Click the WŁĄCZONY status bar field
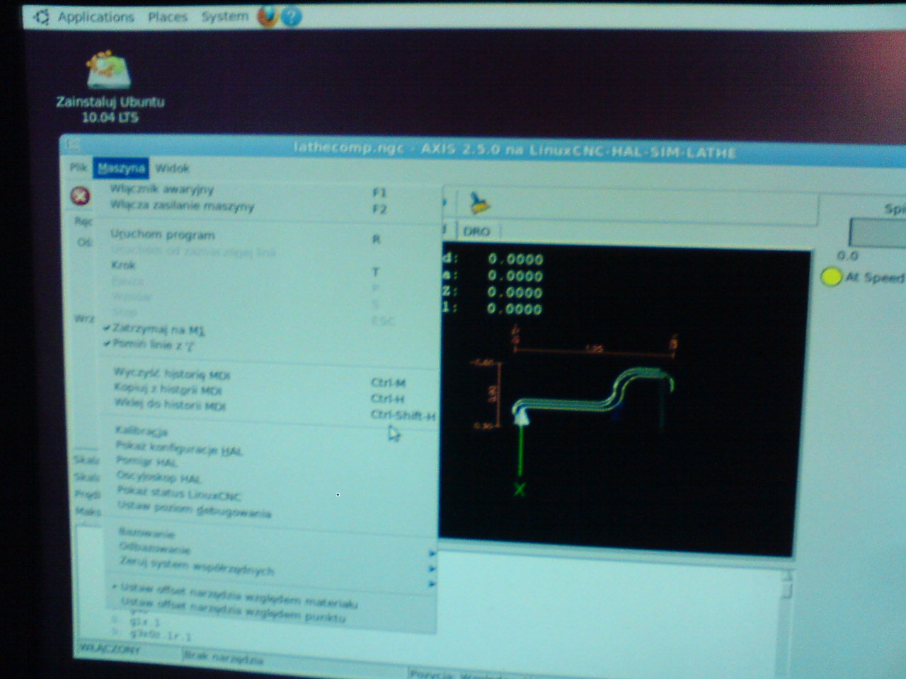Image resolution: width=906 pixels, height=679 pixels. click(126, 650)
